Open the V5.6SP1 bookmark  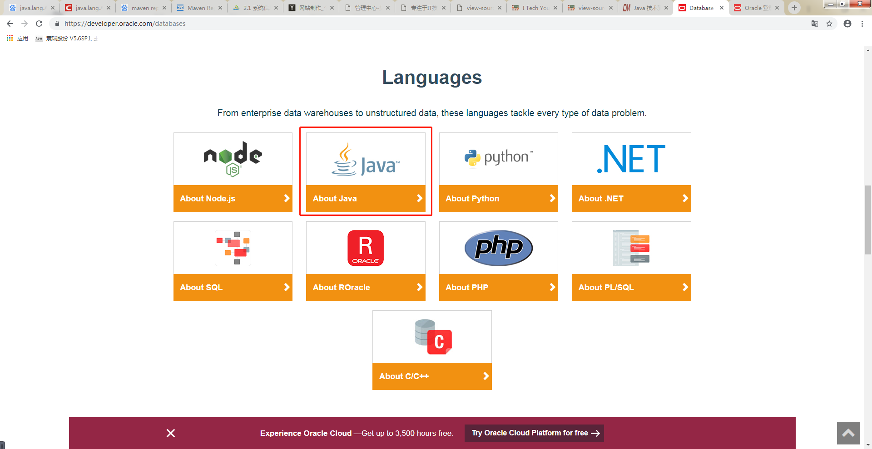[66, 39]
